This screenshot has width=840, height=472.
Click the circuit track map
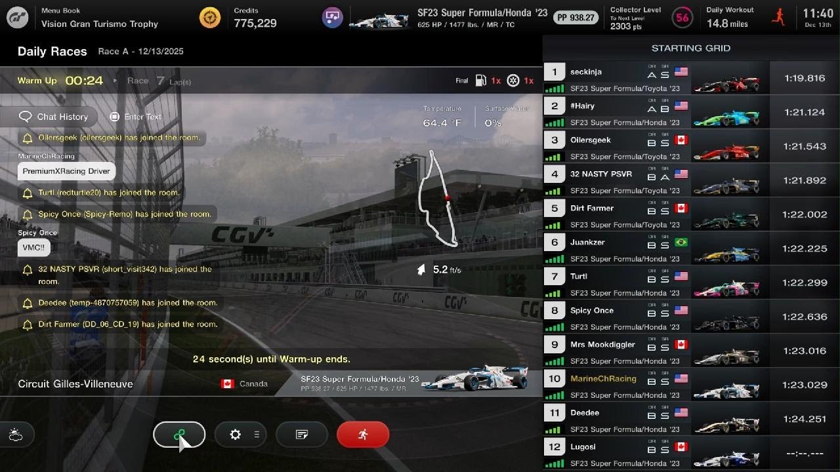tap(438, 199)
